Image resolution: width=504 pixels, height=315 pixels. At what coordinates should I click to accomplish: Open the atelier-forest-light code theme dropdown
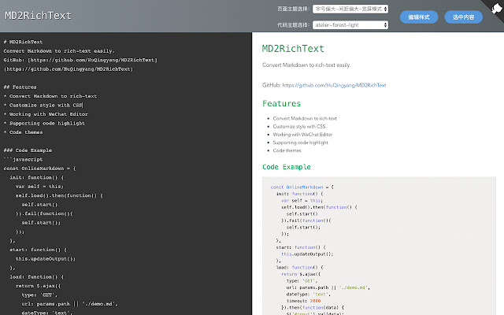pos(350,25)
